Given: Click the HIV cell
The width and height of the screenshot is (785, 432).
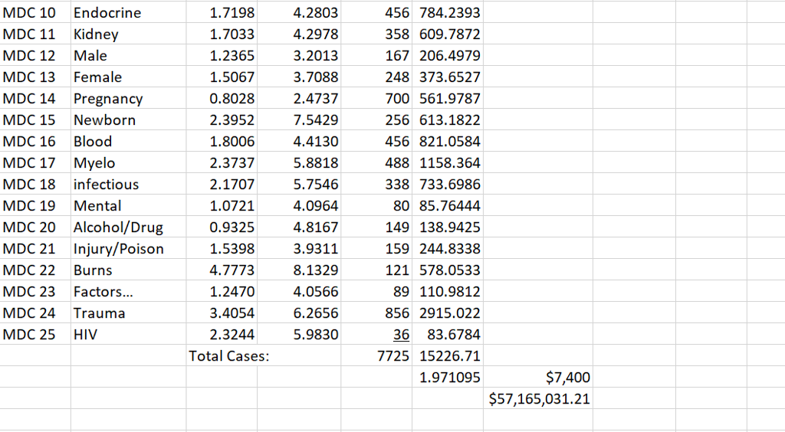Looking at the screenshot, I should (x=128, y=335).
